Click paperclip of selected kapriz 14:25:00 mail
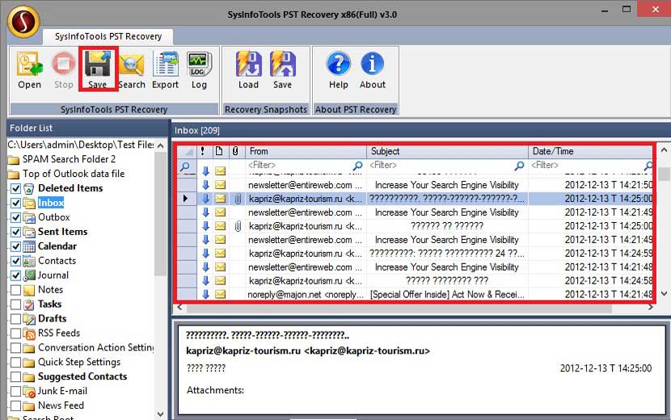This screenshot has width=671, height=420. point(238,199)
